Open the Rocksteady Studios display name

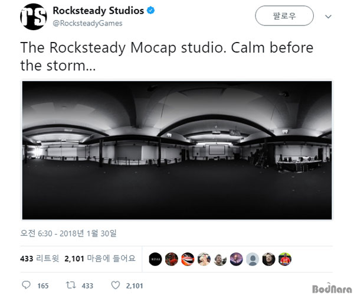[x=98, y=11]
